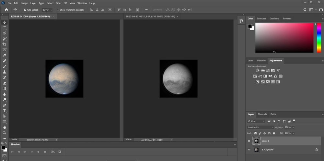Select the Eyedropper tool
This screenshot has width=324, height=161.
(5, 55)
